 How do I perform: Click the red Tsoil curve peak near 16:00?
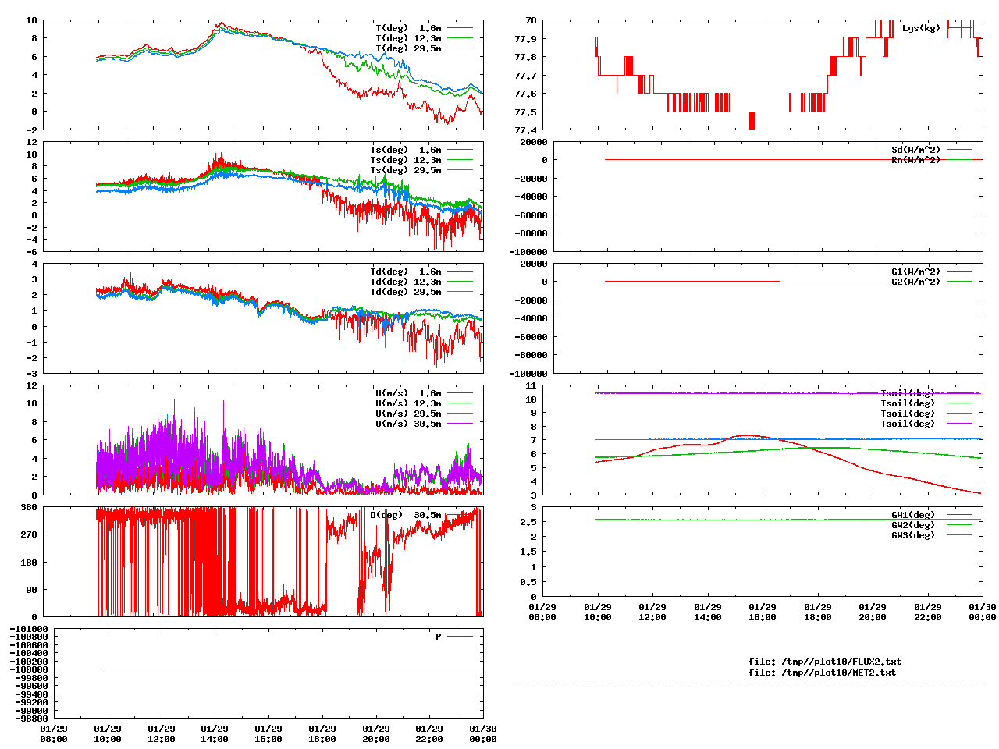click(748, 435)
